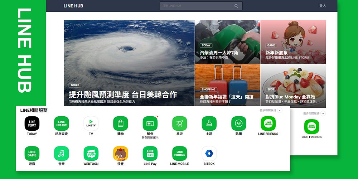
Task: Click the GAME tag label
Action: pyautogui.click(x=271, y=45)
